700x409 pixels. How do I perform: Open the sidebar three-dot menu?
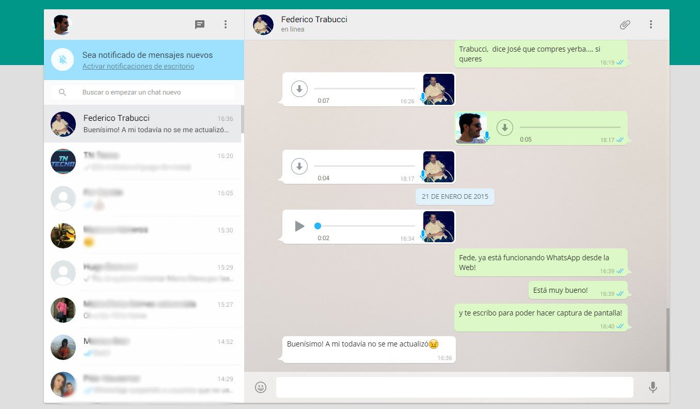[226, 24]
